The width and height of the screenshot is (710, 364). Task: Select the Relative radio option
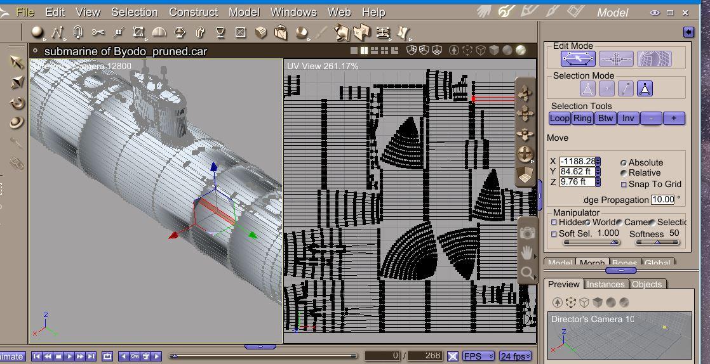tap(624, 172)
